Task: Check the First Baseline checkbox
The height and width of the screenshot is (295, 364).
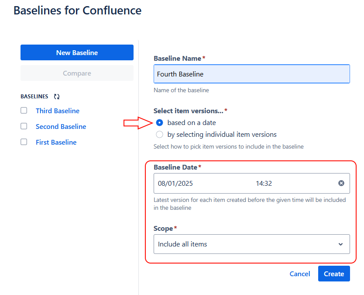Action: point(24,142)
